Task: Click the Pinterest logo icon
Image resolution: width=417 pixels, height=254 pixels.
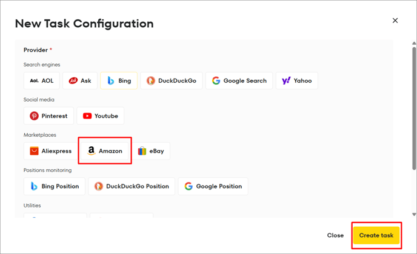Action: coord(34,116)
